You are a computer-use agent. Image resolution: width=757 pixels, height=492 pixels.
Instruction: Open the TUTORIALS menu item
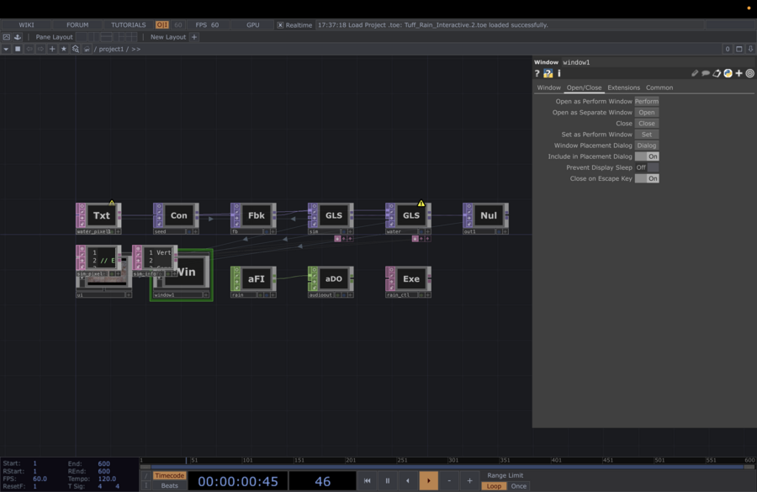(x=129, y=25)
